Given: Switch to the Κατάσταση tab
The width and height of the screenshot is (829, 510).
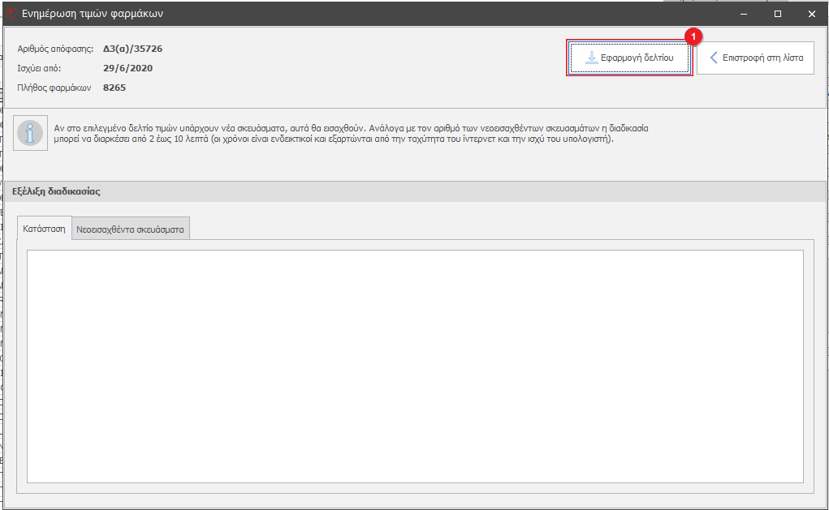Looking at the screenshot, I should pyautogui.click(x=44, y=229).
